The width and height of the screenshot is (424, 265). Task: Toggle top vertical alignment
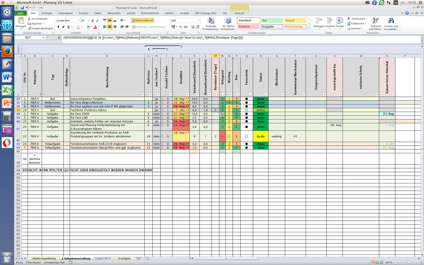point(105,20)
